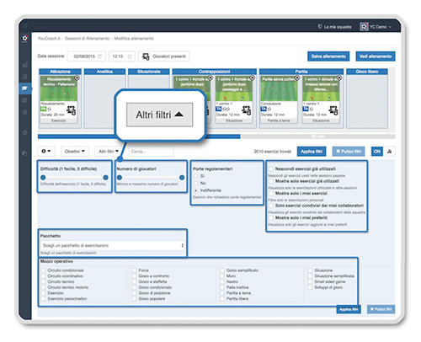This screenshot has width=421, height=342.
Task: Open the Altri filtri dropdown
Action: [x=109, y=152]
